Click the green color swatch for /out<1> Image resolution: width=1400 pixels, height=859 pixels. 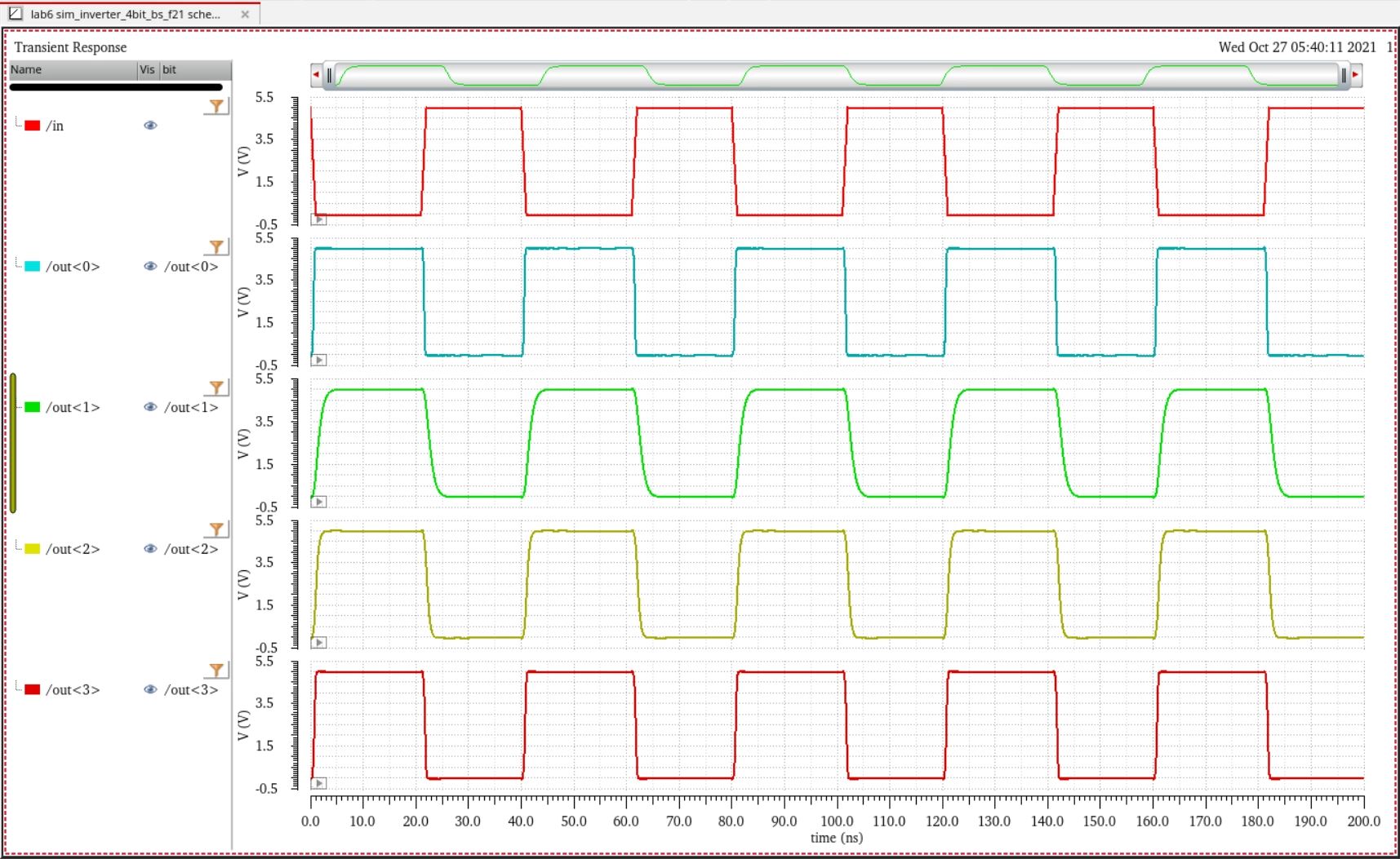tap(33, 407)
